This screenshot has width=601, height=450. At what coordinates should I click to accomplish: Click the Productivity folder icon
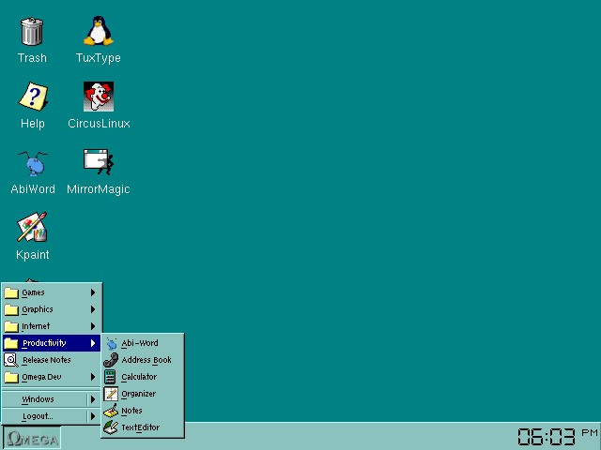click(11, 343)
